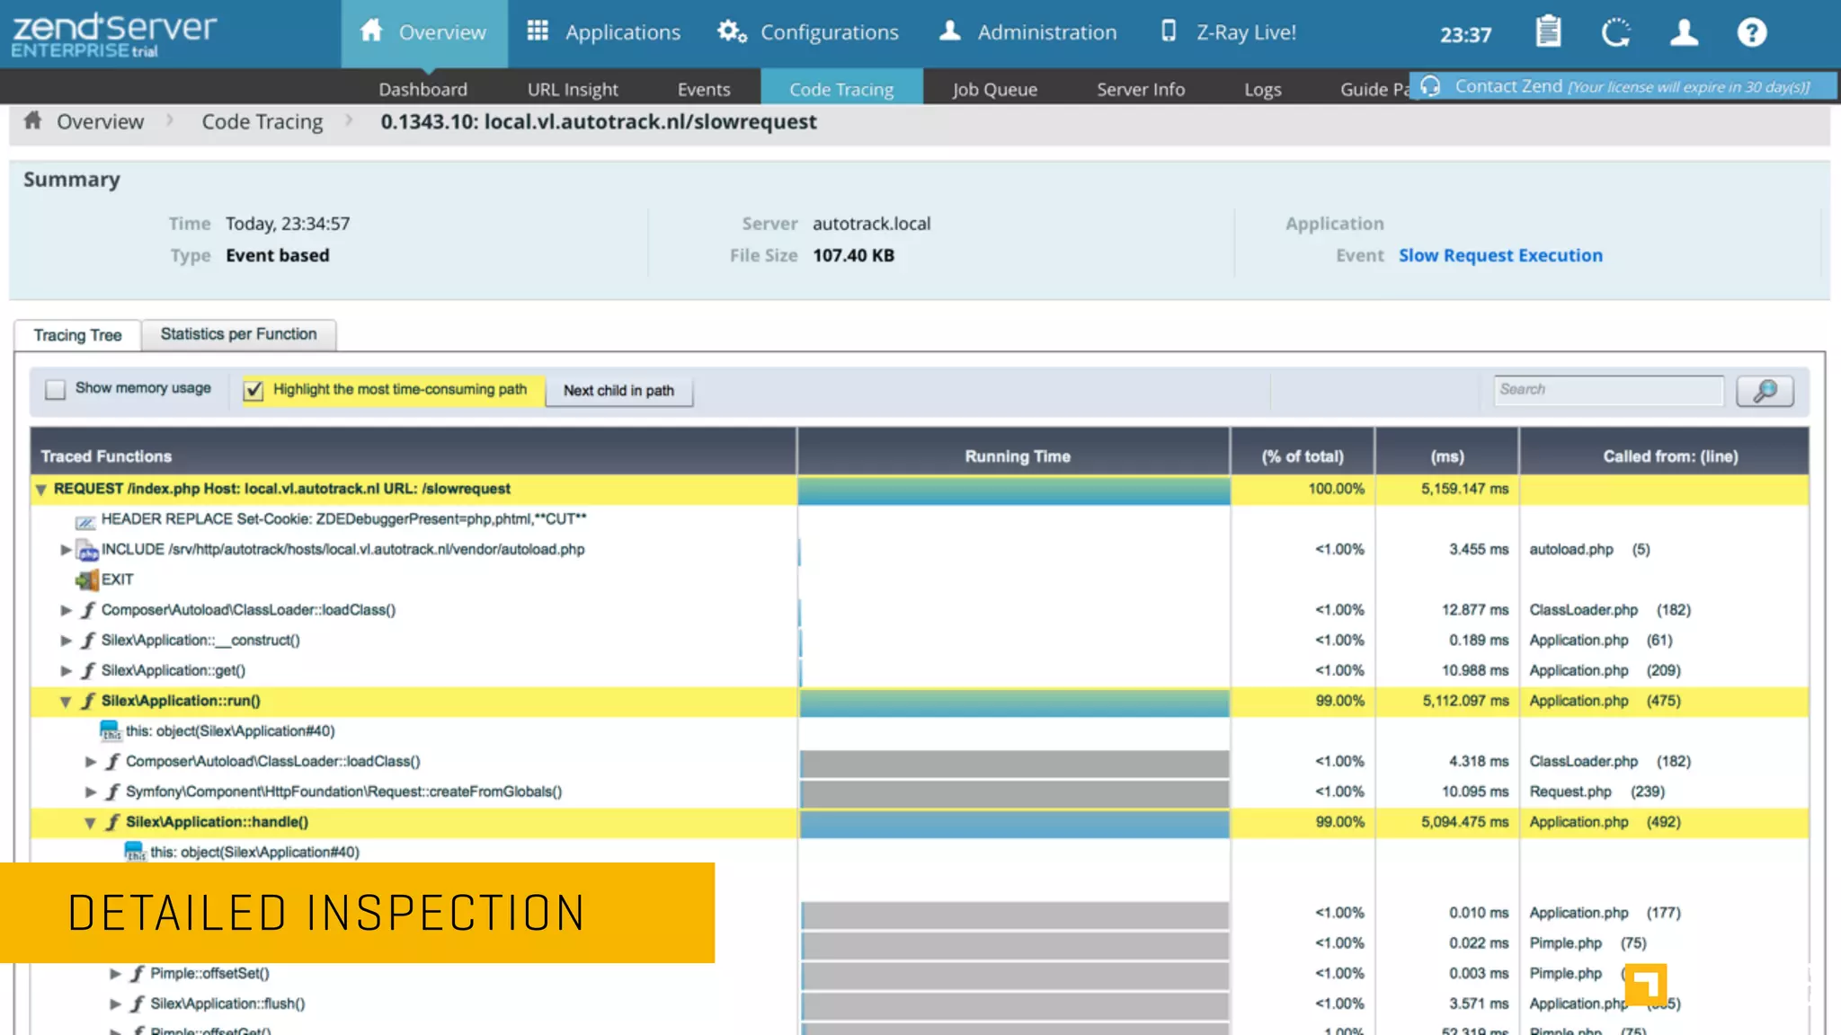Click the clipboard notifications icon
The image size is (1841, 1035).
click(1548, 32)
